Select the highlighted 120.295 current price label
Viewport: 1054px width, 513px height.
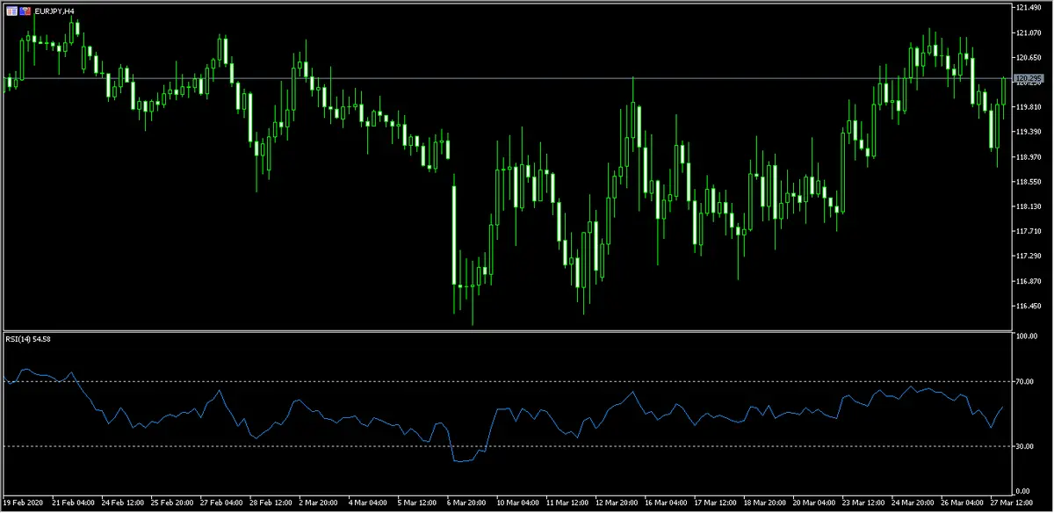pyautogui.click(x=1027, y=79)
